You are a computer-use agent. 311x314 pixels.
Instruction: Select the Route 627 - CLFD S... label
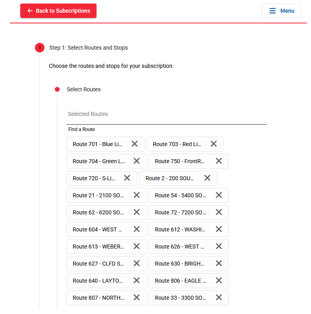click(x=99, y=264)
